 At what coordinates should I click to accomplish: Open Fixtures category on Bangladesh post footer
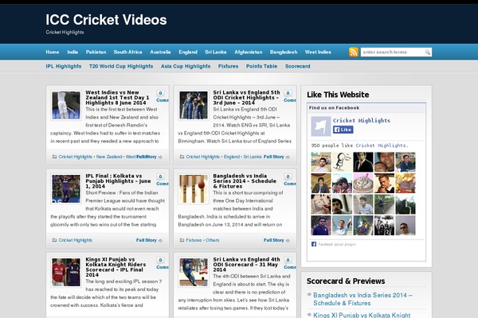point(194,240)
